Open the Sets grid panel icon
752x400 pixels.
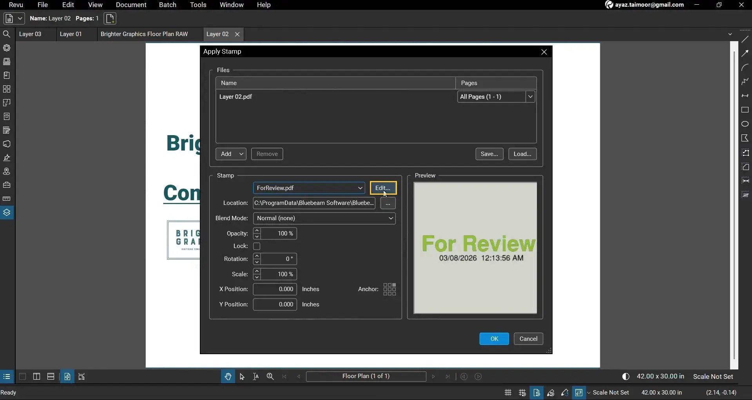click(7, 89)
